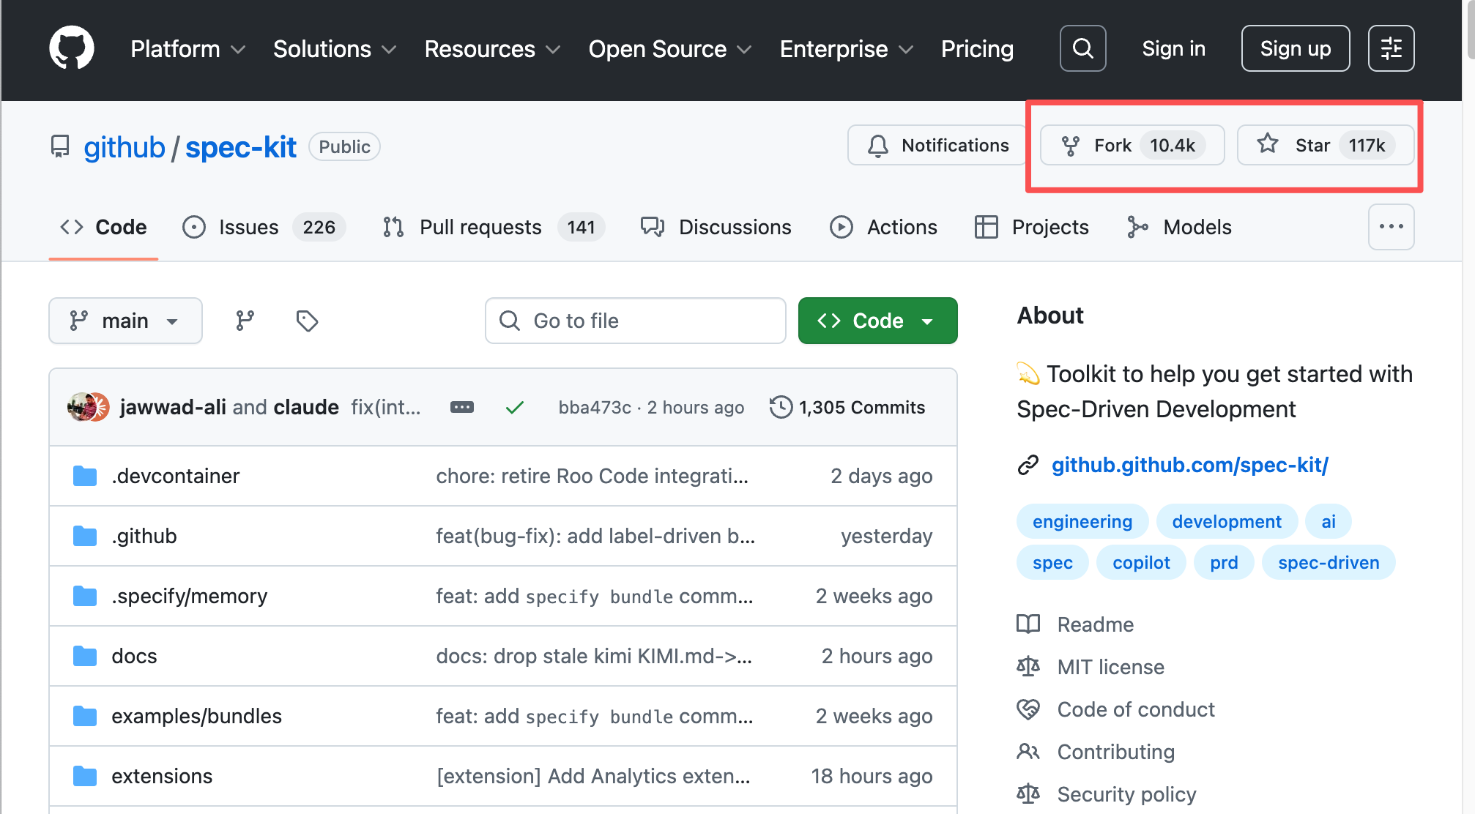
Task: Open commit '[extension] Add Analytics exten...'
Action: point(593,776)
